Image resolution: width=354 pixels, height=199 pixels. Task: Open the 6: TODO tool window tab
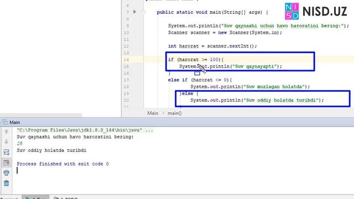pos(66,198)
